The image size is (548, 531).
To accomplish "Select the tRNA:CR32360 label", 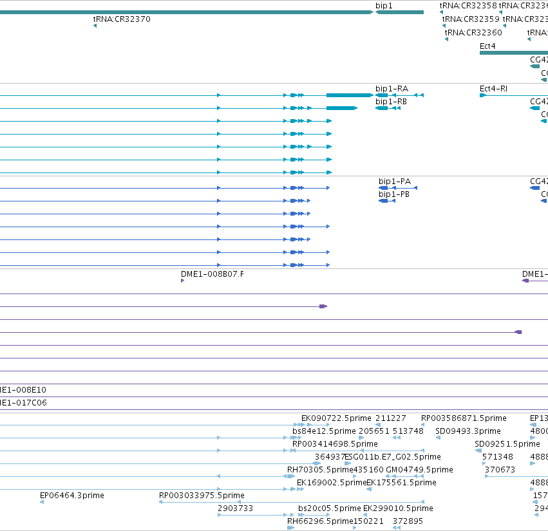I will pyautogui.click(x=473, y=32).
